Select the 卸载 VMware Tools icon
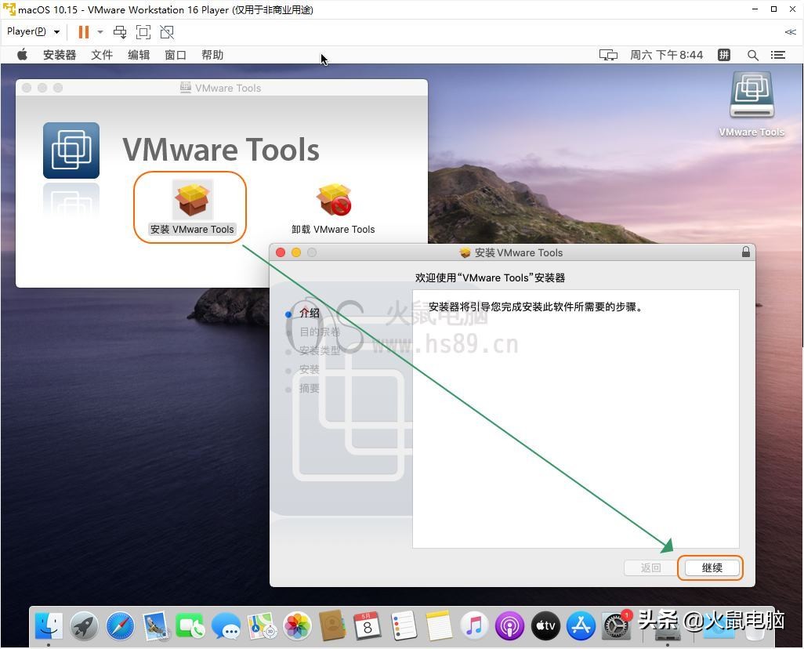Screen dimensions: 804x649 pyautogui.click(x=333, y=200)
